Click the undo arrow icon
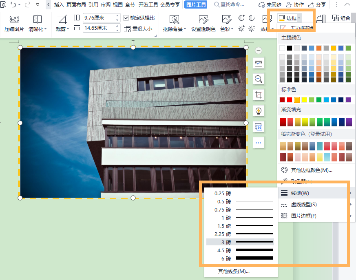Screen dimensions: 356x280 [x=13, y=4]
